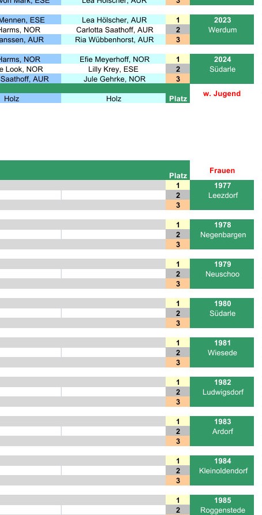Viewport: 262px width, 515px height.
Task: Select the red Frauen heading
Action: (222, 171)
